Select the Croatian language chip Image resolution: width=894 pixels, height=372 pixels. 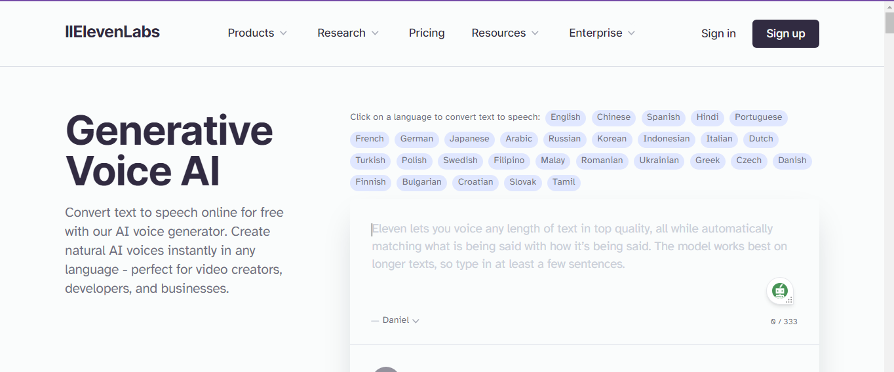(x=476, y=182)
